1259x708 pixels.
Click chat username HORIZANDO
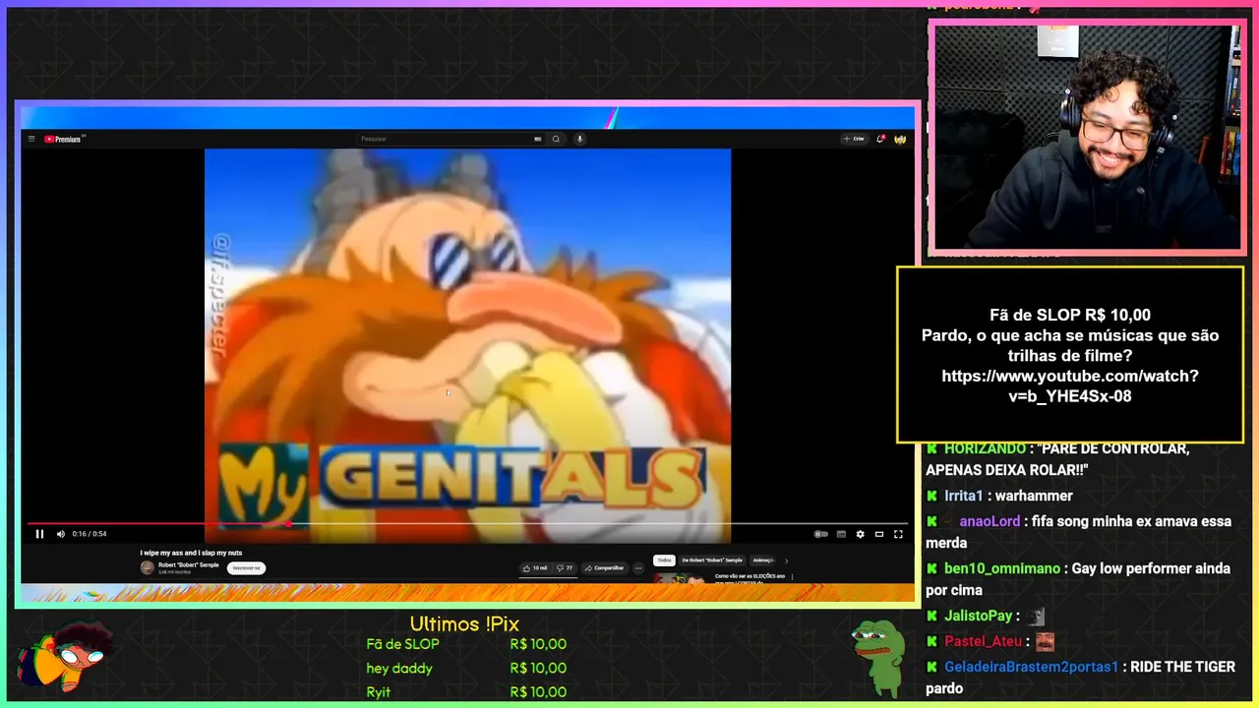(x=985, y=448)
